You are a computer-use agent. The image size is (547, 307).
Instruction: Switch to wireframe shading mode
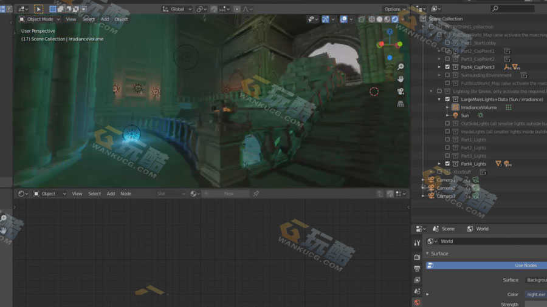372,19
